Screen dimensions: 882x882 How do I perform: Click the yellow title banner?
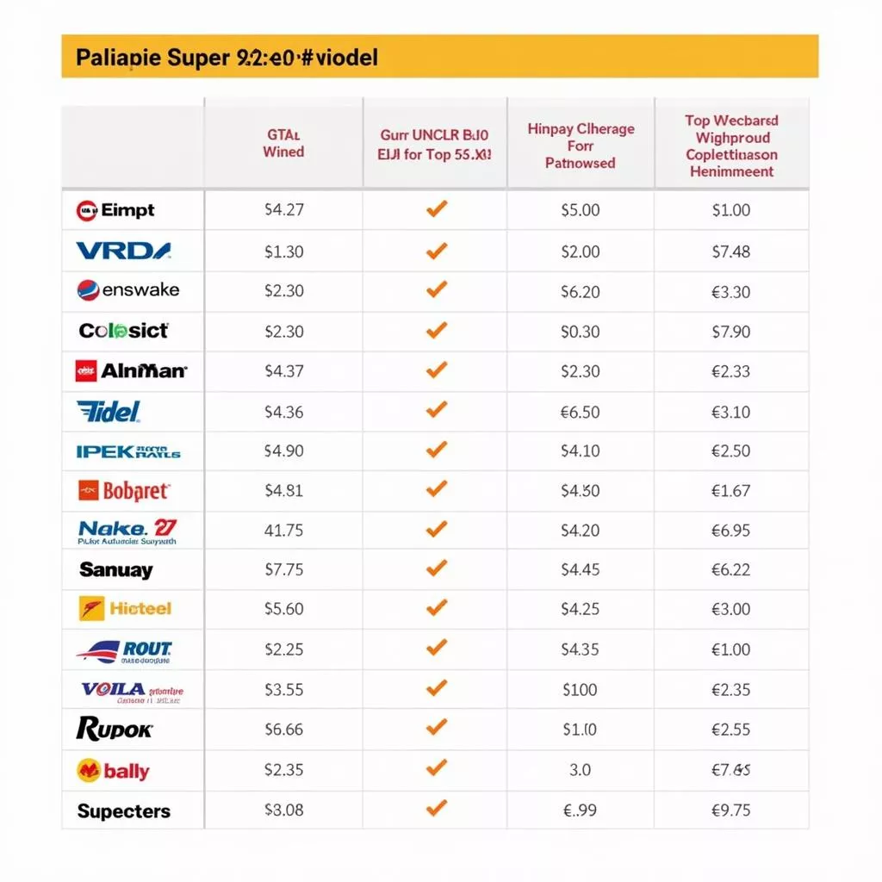(439, 57)
